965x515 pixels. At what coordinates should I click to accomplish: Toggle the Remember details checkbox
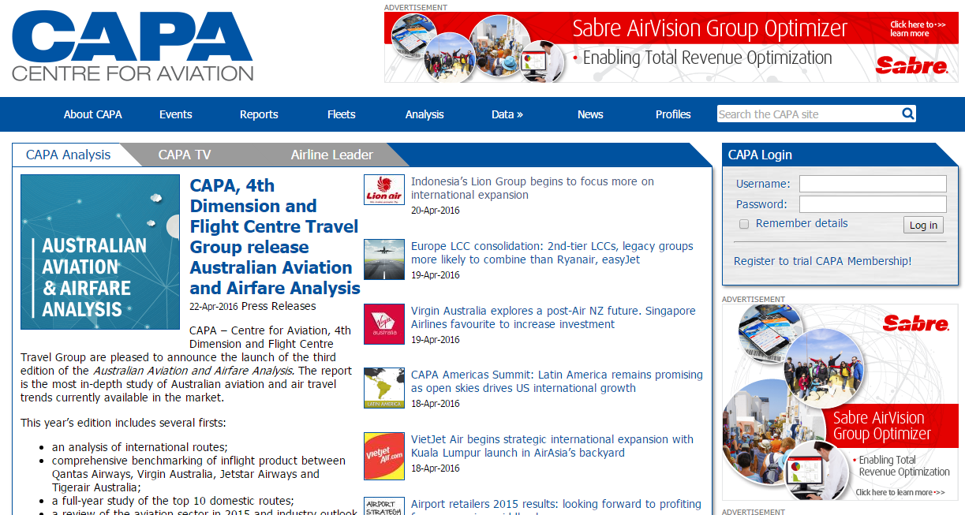(743, 224)
